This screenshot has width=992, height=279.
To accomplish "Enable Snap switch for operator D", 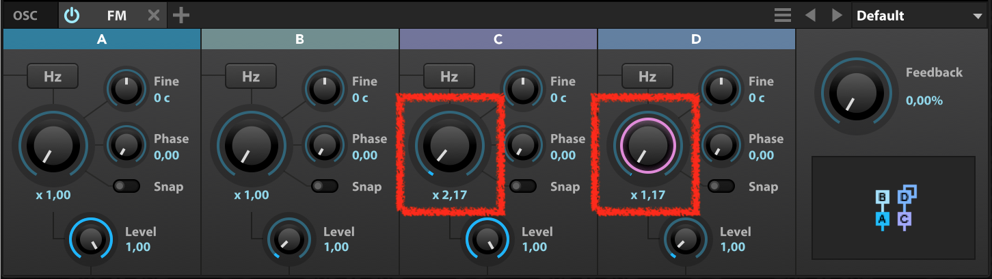I will 721,186.
